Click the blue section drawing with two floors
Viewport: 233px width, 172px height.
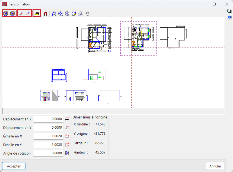click(x=59, y=75)
